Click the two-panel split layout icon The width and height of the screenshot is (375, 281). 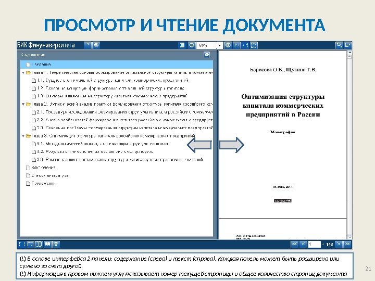(39, 244)
